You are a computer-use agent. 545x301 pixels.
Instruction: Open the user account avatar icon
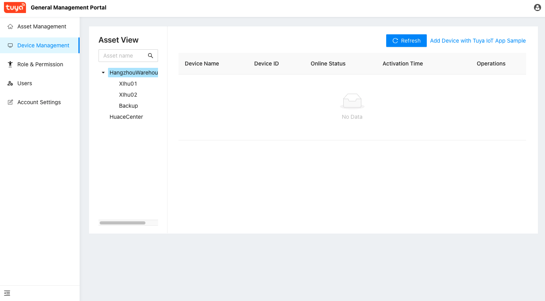coord(537,7)
